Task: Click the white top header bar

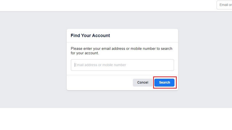Action: tap(108, 5)
